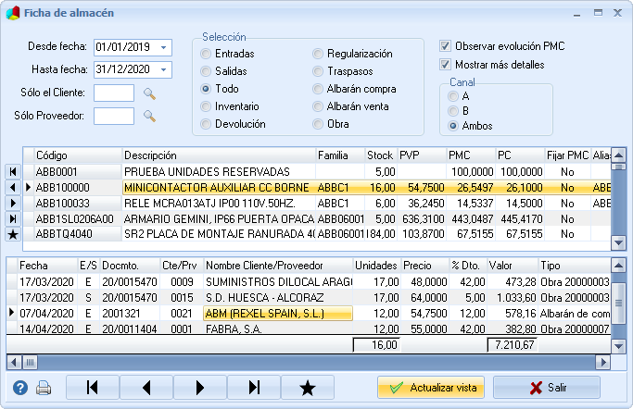
Task: Click the Ficha de almacén application icon
Action: [13, 13]
